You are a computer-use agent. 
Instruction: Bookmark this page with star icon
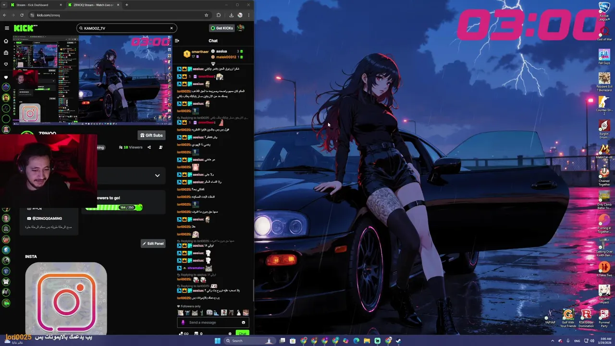pyautogui.click(x=206, y=15)
